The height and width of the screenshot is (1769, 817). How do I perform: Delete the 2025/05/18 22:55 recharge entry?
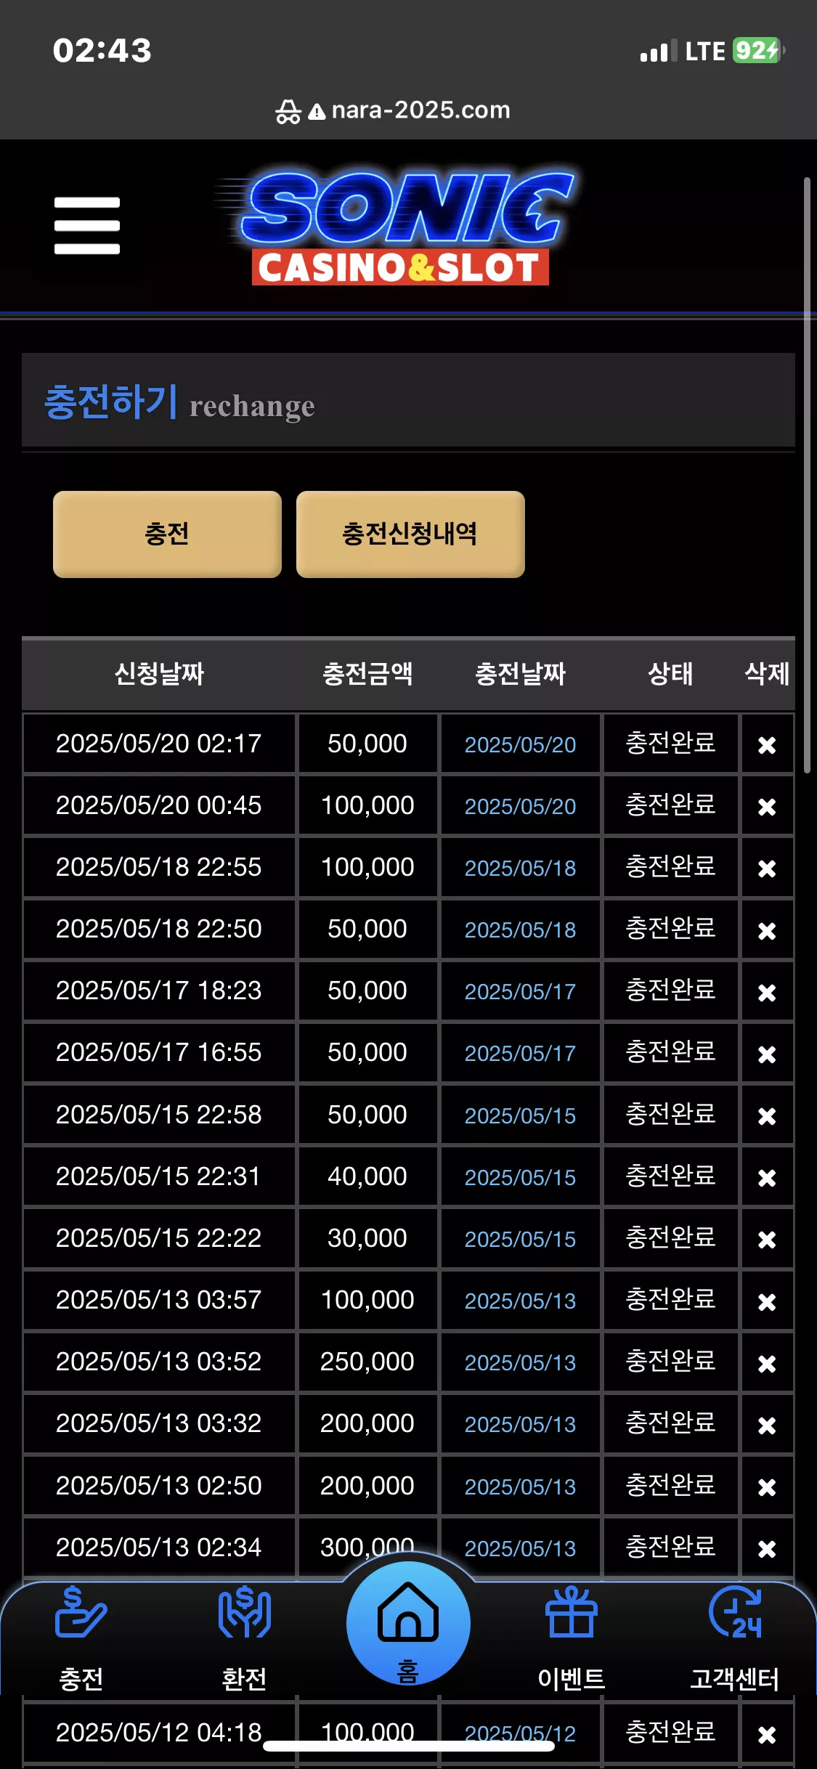click(x=767, y=869)
